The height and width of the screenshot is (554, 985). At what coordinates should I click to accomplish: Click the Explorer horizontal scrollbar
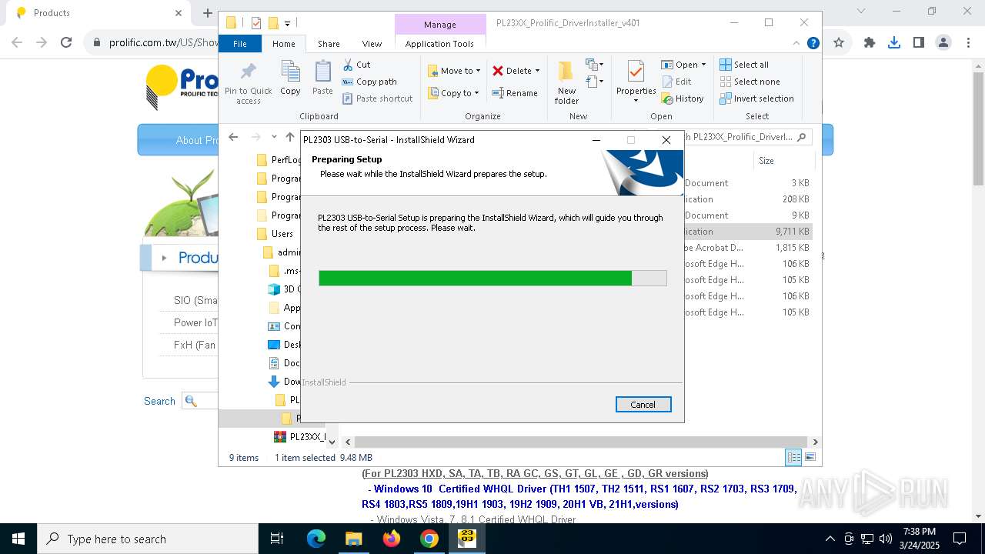point(581,442)
